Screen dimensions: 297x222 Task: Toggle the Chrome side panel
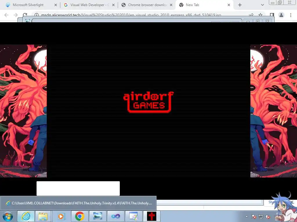pos(272,15)
